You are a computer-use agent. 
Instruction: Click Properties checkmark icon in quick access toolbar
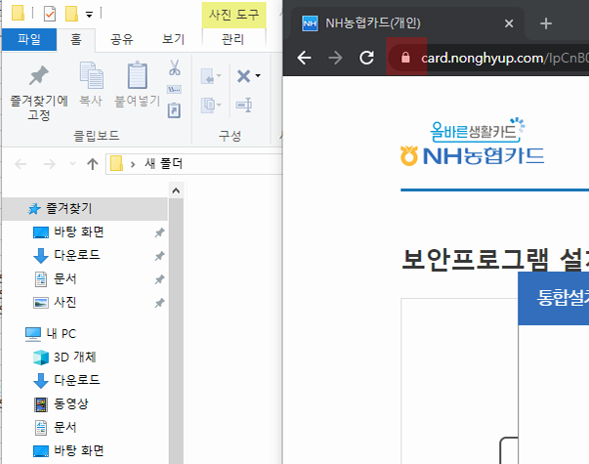pyautogui.click(x=50, y=15)
